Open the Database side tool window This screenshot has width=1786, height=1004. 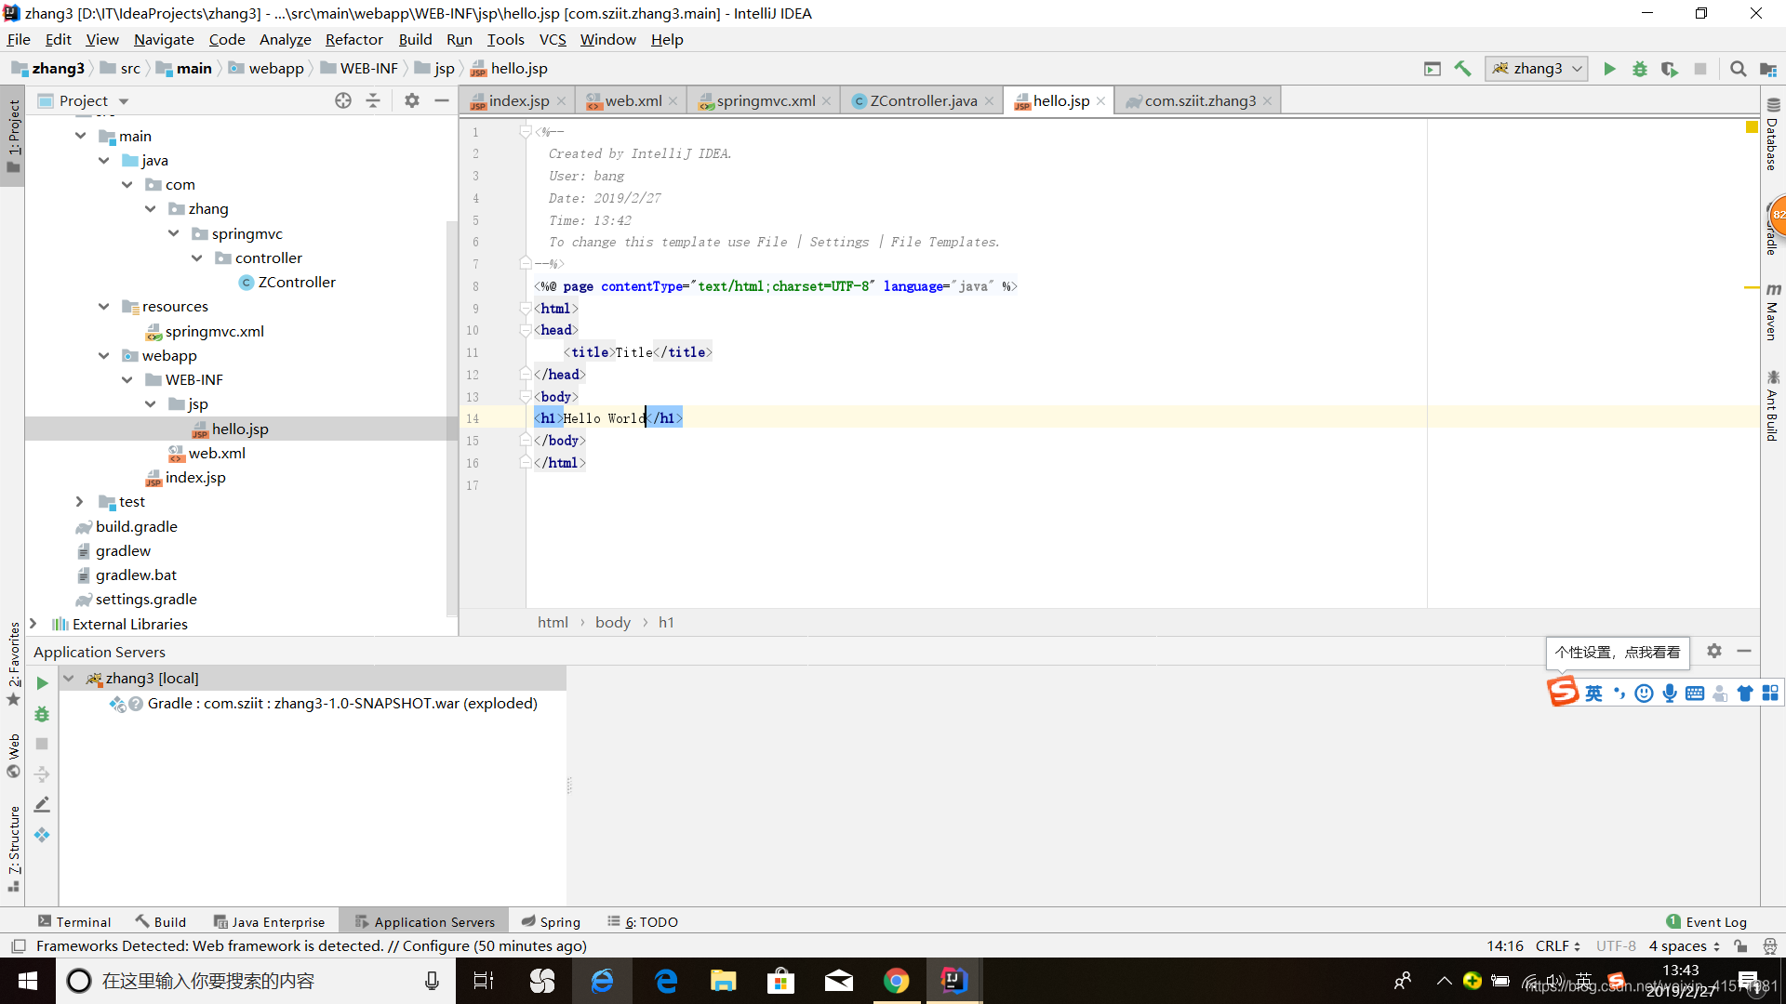(x=1773, y=135)
